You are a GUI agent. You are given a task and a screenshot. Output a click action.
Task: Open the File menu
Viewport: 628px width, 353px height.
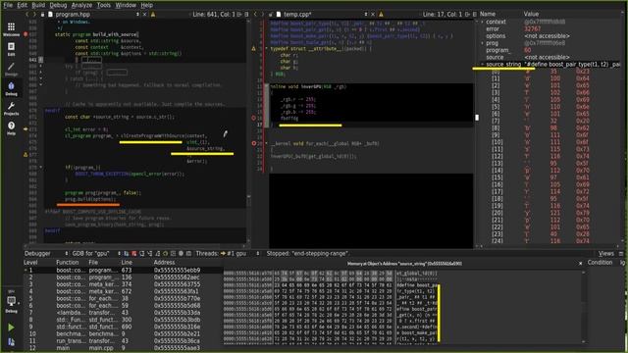point(8,5)
